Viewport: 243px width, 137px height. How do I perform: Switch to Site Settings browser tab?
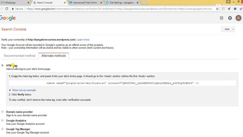tap(122, 3)
